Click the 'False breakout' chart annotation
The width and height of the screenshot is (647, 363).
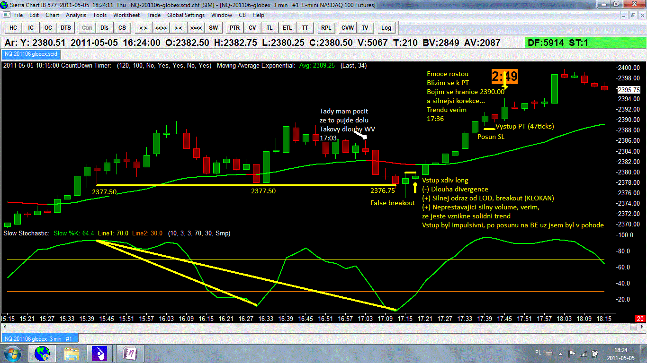pos(393,203)
